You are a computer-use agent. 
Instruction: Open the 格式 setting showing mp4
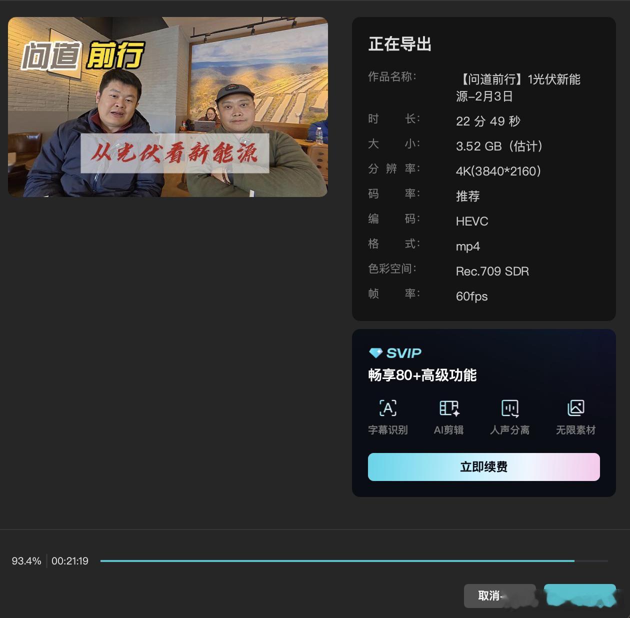467,246
